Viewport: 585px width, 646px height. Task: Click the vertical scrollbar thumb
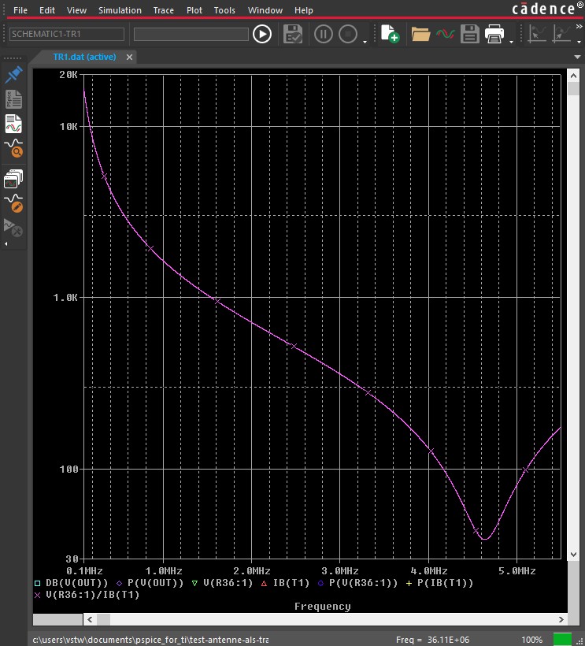(573, 88)
